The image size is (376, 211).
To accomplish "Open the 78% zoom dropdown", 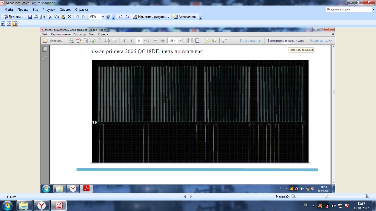I will click(103, 17).
